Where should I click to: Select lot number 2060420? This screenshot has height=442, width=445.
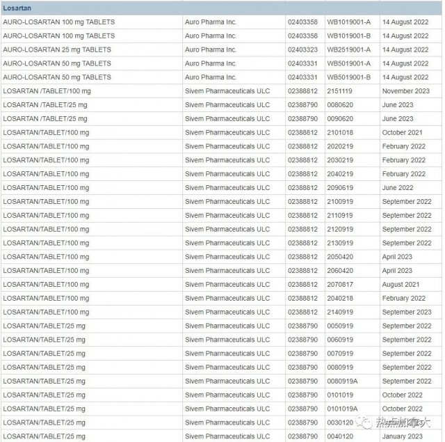coord(340,271)
